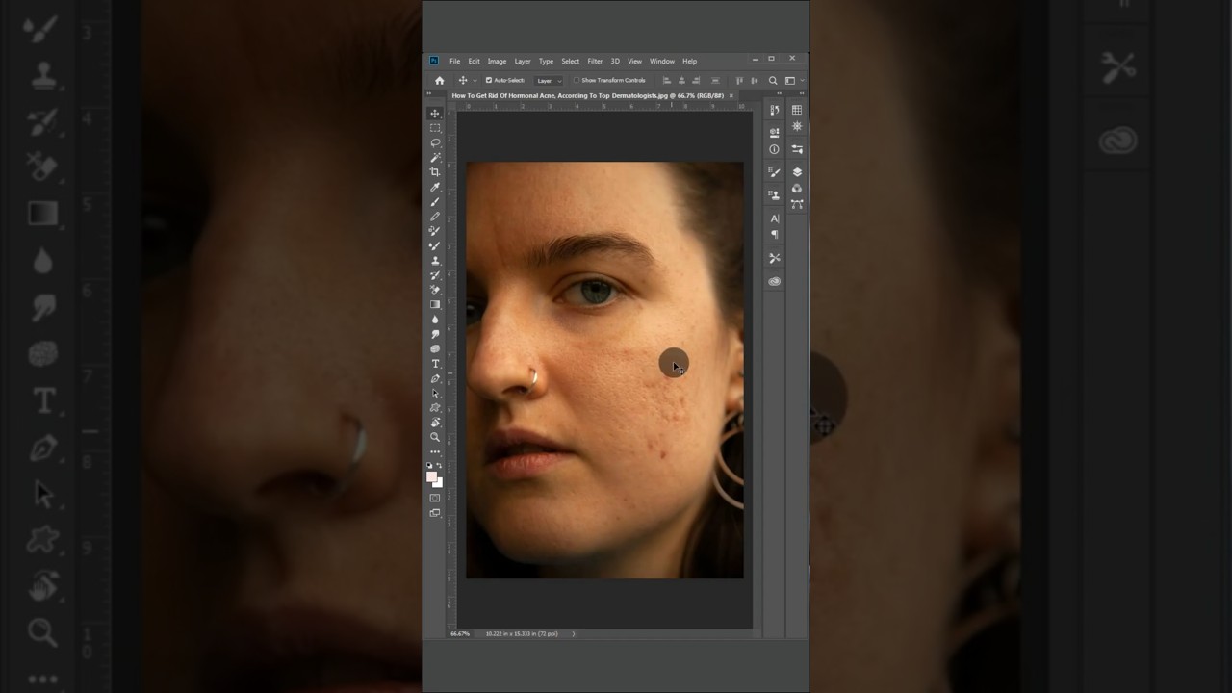The image size is (1232, 693).
Task: Open the Select menu
Action: coord(571,62)
